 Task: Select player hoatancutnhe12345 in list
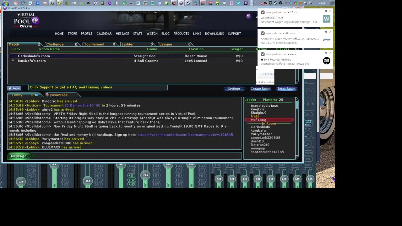pyautogui.click(x=267, y=152)
